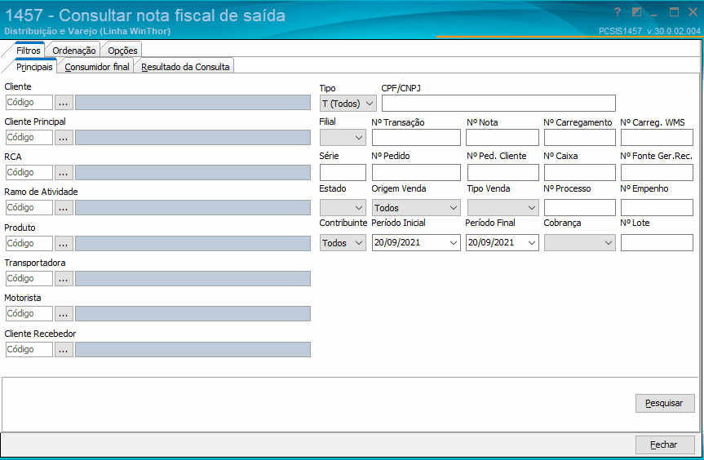Screen dimensions: 704x460
Task: Expand the Tipo T (Todos) dropdown
Action: (348, 104)
